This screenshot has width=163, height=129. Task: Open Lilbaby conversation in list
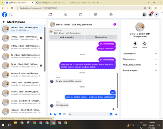[22, 38]
